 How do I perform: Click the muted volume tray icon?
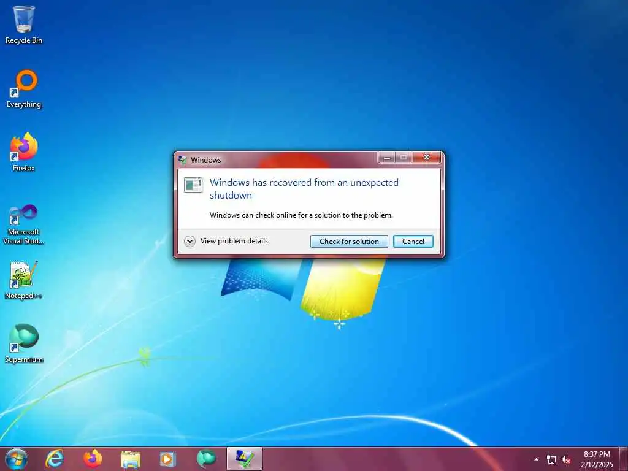(x=566, y=459)
